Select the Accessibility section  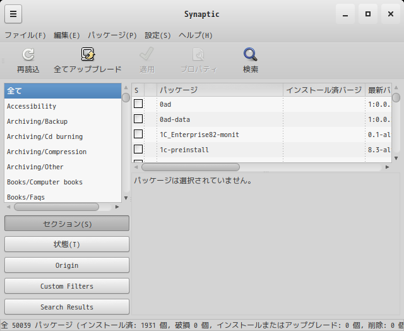point(63,106)
